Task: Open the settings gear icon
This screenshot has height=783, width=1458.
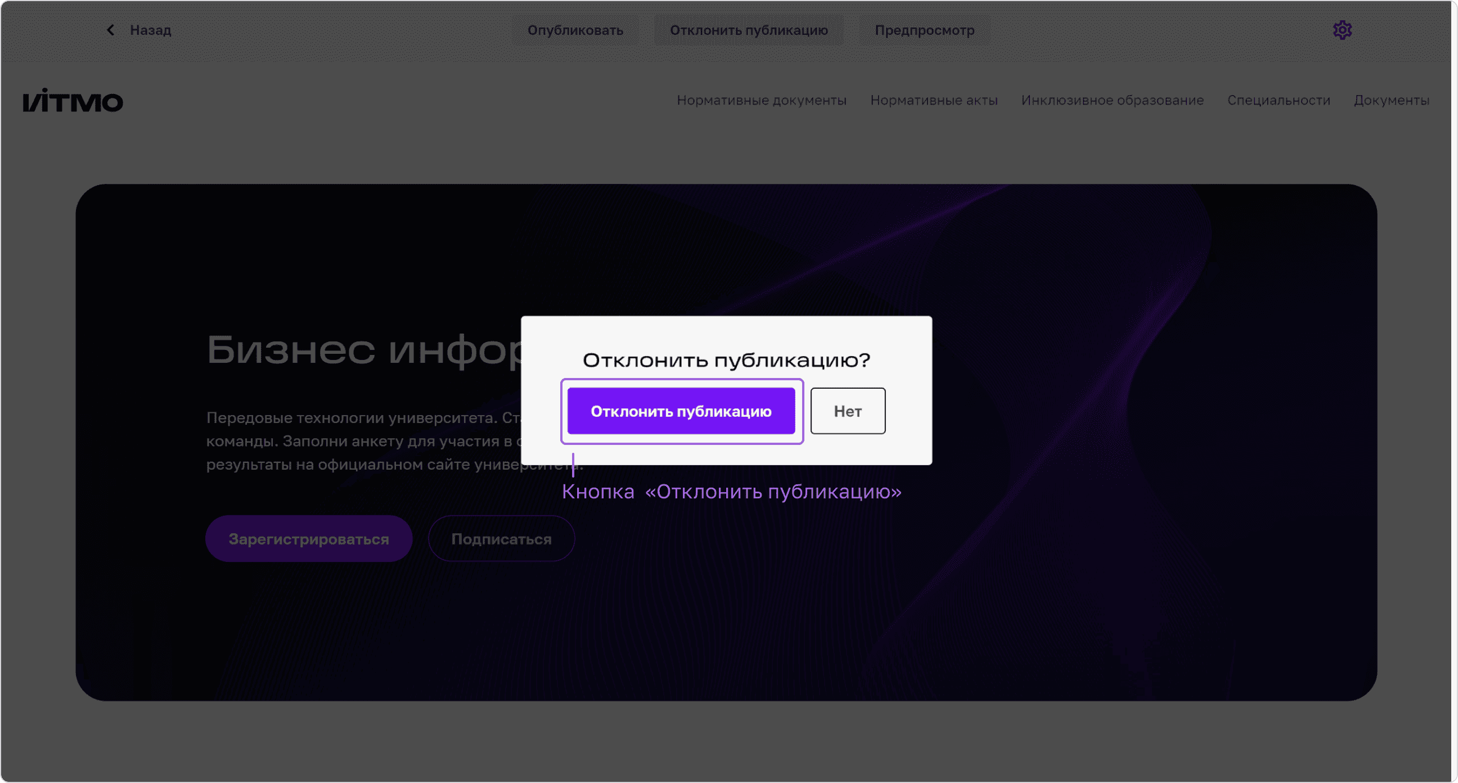Action: coord(1342,30)
